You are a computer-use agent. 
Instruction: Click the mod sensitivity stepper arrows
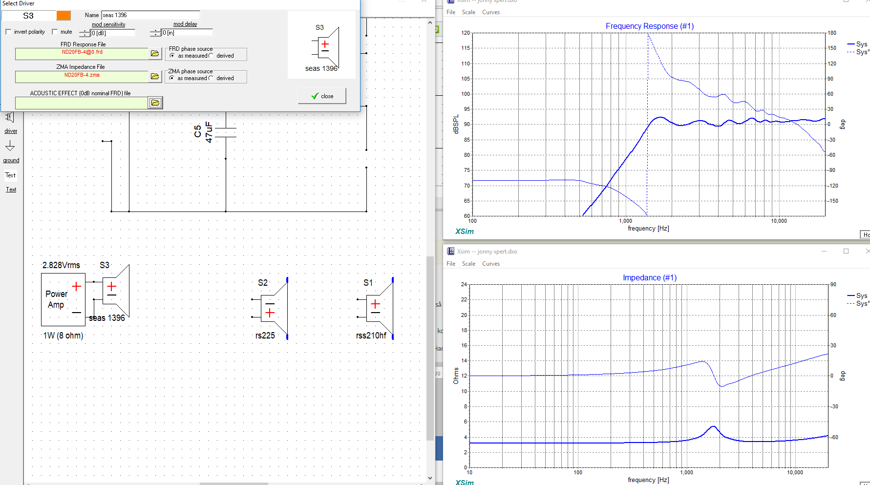[85, 33]
